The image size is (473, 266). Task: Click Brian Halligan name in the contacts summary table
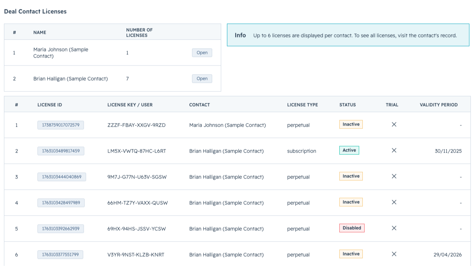70,78
